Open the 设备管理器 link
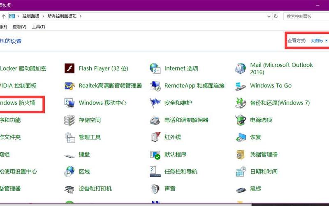Viewport: 329px width, 206px height. click(10, 189)
